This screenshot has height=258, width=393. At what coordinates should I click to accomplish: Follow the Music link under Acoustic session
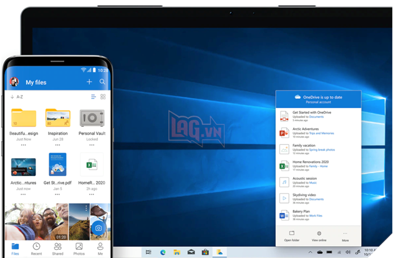[x=313, y=182]
